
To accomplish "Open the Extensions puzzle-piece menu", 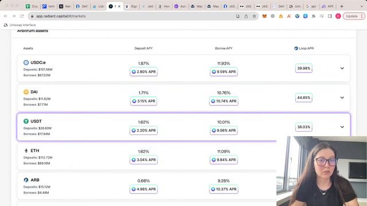I will (314, 16).
